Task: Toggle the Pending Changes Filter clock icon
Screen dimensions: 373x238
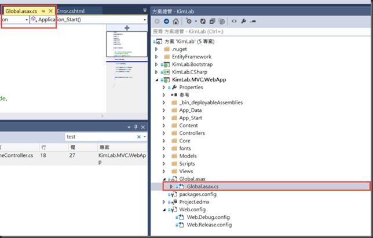Action: click(x=189, y=21)
